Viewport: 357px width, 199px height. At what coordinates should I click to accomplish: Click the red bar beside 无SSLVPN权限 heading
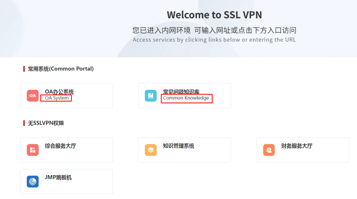pos(24,123)
